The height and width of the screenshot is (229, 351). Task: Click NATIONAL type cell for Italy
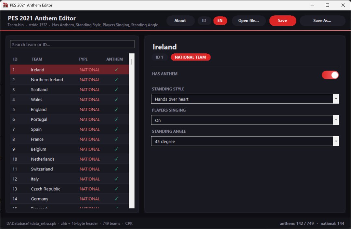tap(90, 179)
